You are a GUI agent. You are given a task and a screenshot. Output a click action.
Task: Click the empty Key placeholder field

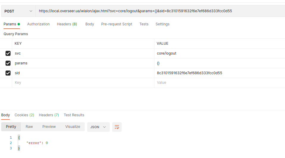coord(83,83)
